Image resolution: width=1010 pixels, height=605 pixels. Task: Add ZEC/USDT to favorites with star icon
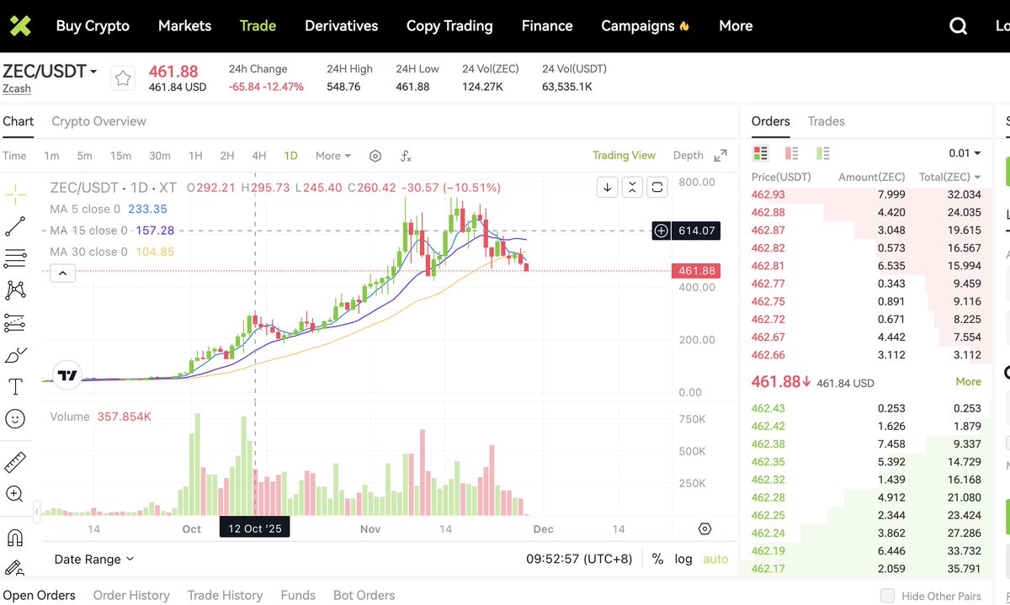point(123,78)
